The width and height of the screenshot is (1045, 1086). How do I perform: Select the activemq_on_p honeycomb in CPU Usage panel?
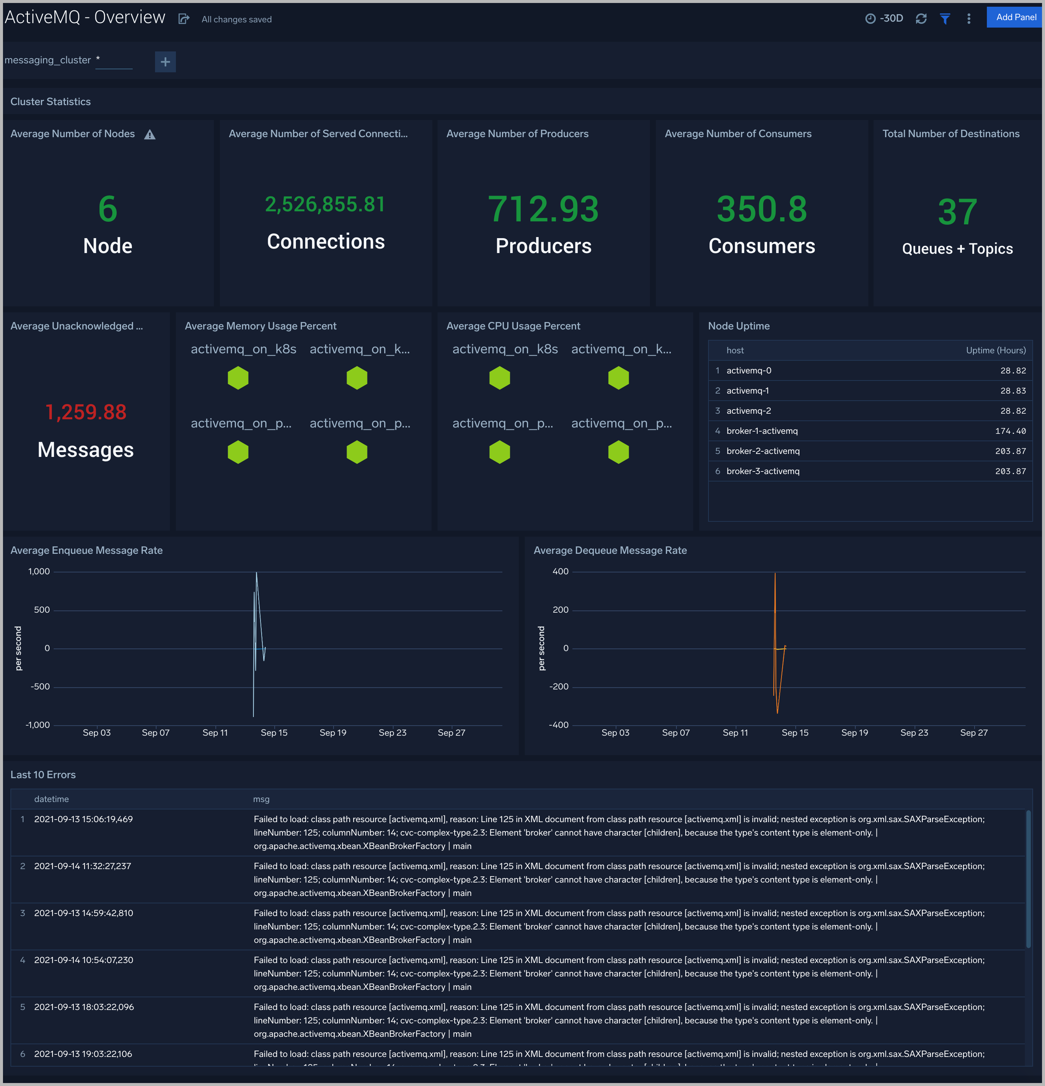[x=499, y=452]
